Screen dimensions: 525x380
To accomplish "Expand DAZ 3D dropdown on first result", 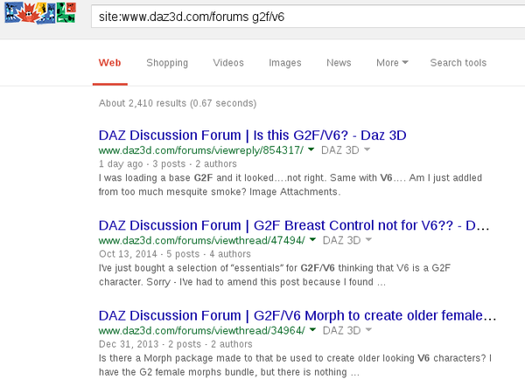I will pyautogui.click(x=346, y=150).
